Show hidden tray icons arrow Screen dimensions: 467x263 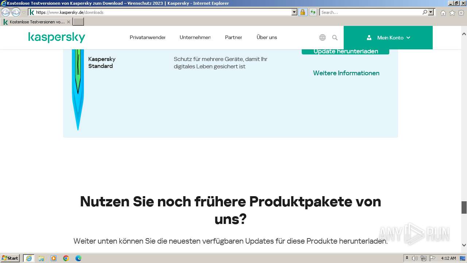click(x=407, y=258)
